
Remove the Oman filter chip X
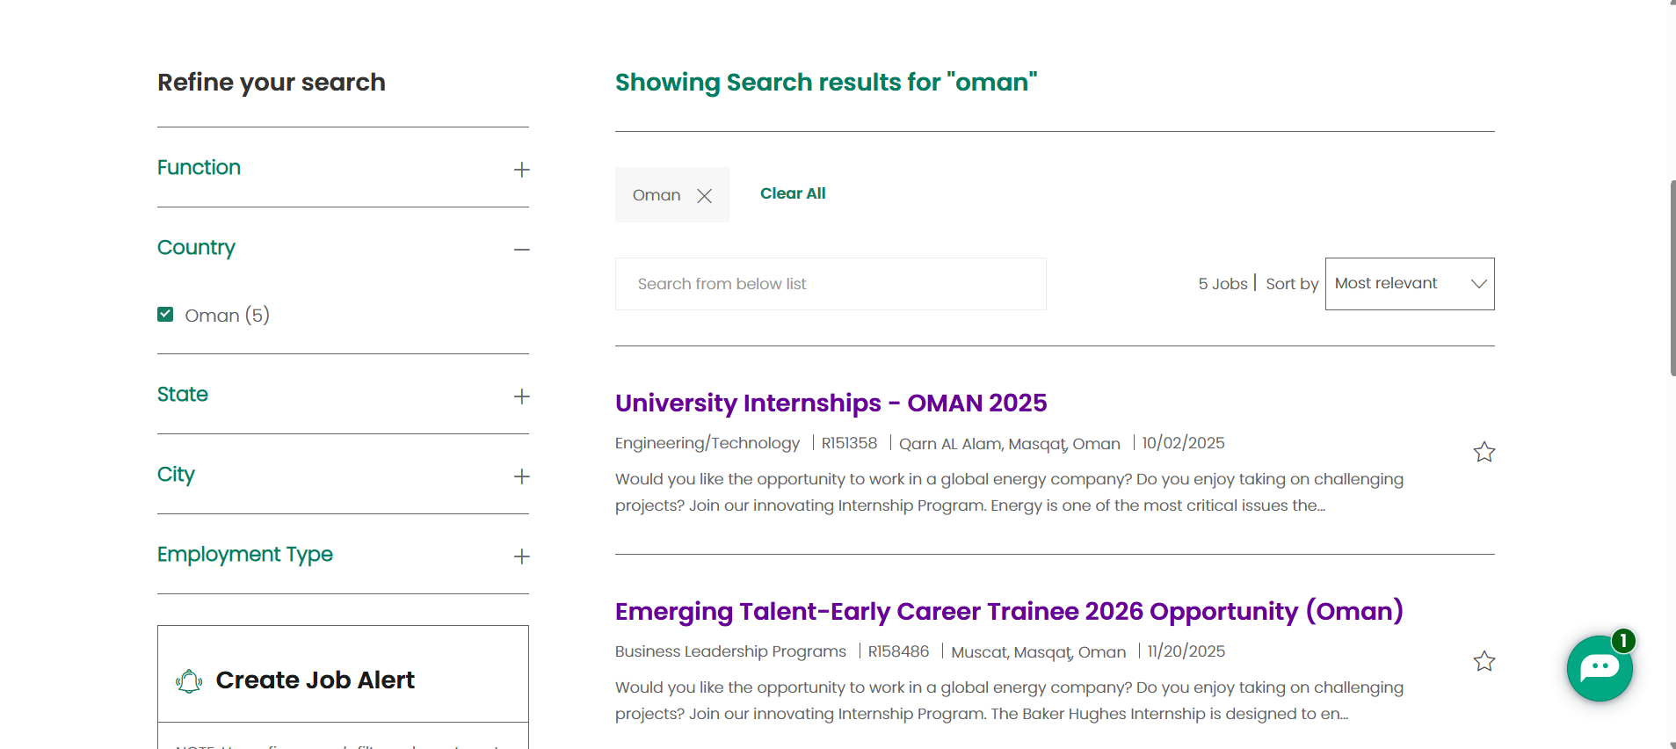pos(704,196)
